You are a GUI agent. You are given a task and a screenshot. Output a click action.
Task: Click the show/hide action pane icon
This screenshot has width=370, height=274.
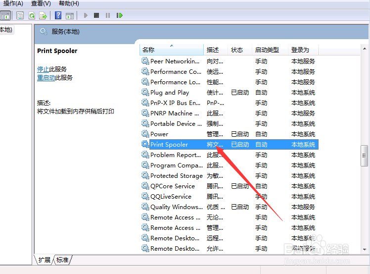[70, 15]
